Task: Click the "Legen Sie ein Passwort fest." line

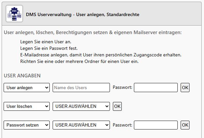Action: click(49, 48)
